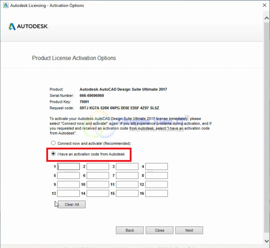The image size is (270, 248).
Task: Click the product key value "769I1"
Action: (x=84, y=102)
